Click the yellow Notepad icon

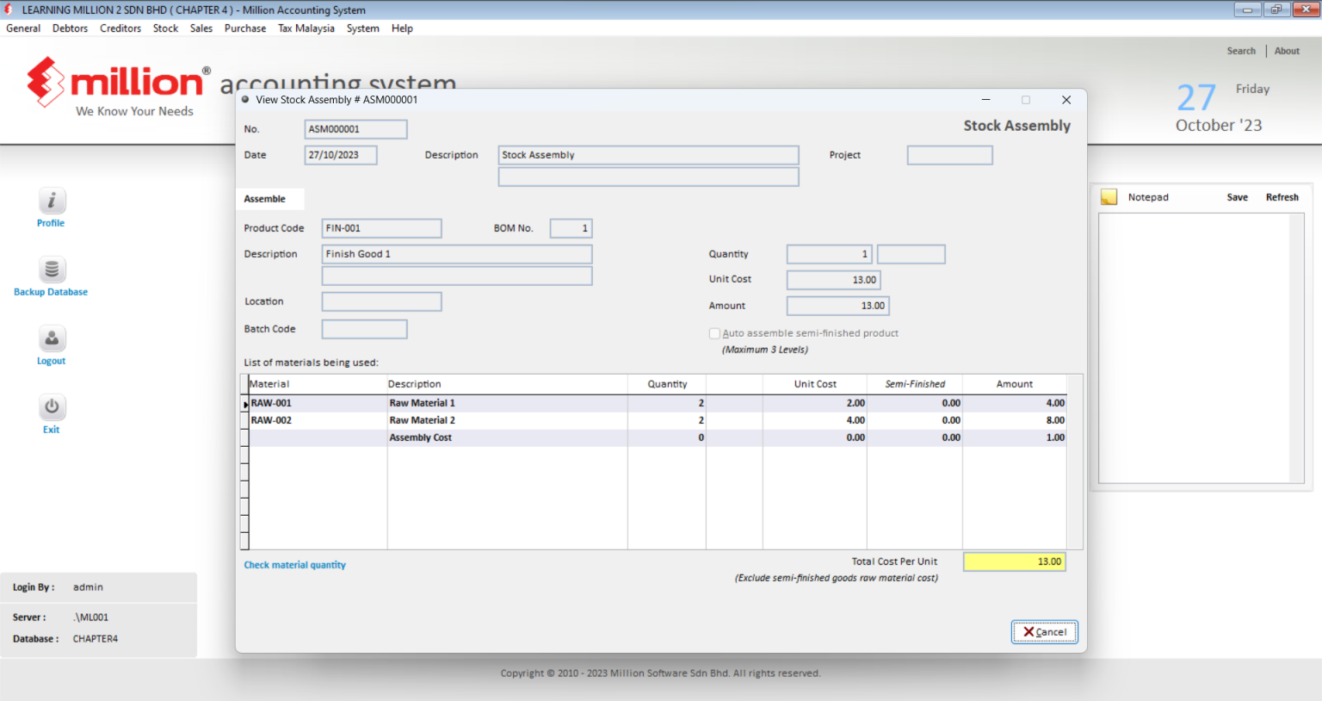[1109, 197]
